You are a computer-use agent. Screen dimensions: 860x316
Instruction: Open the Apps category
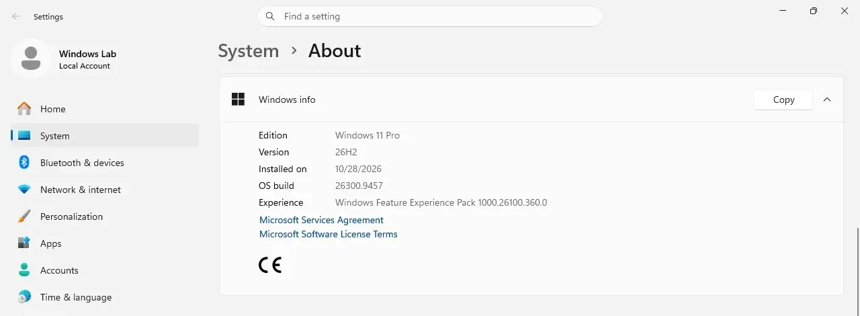point(105,243)
